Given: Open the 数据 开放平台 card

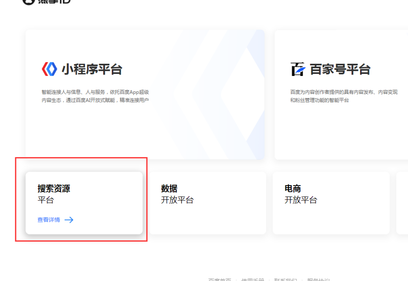Looking at the screenshot, I should click(x=208, y=203).
